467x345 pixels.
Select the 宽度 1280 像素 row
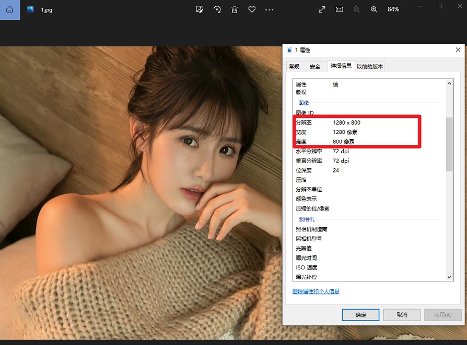point(368,132)
